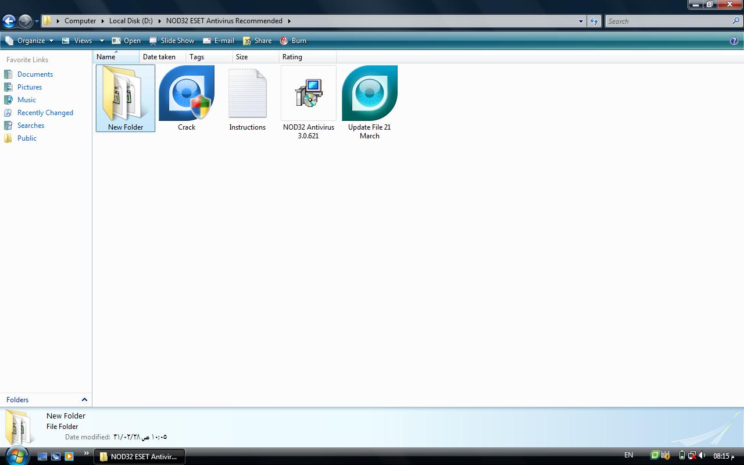
Task: Click Switch between windows quick launch icon
Action: click(56, 456)
